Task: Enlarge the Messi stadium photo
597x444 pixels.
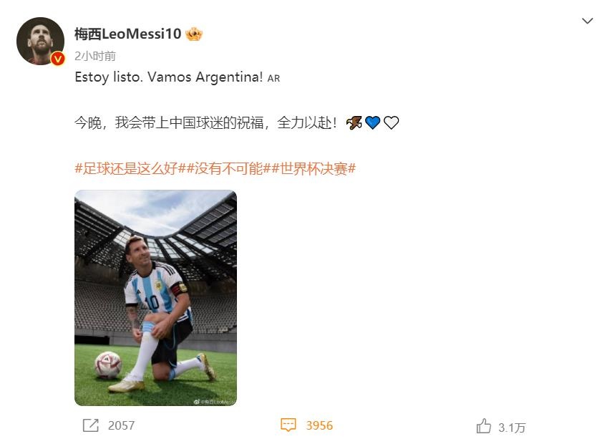Action: 156,298
